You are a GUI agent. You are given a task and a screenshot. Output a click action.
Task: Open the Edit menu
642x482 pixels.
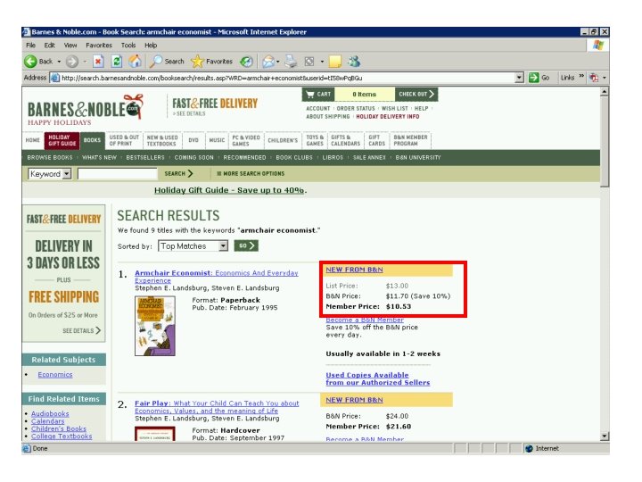coord(50,46)
